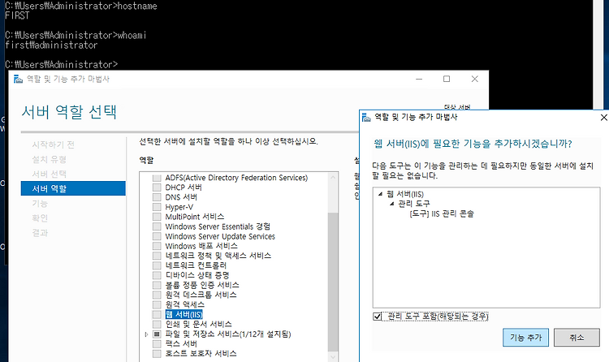609x362 pixels.
Task: Select the 웹 서버(IIS) role label
Action: click(184, 314)
